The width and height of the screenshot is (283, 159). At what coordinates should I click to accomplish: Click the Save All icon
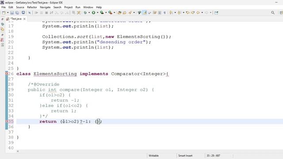(x=17, y=13)
